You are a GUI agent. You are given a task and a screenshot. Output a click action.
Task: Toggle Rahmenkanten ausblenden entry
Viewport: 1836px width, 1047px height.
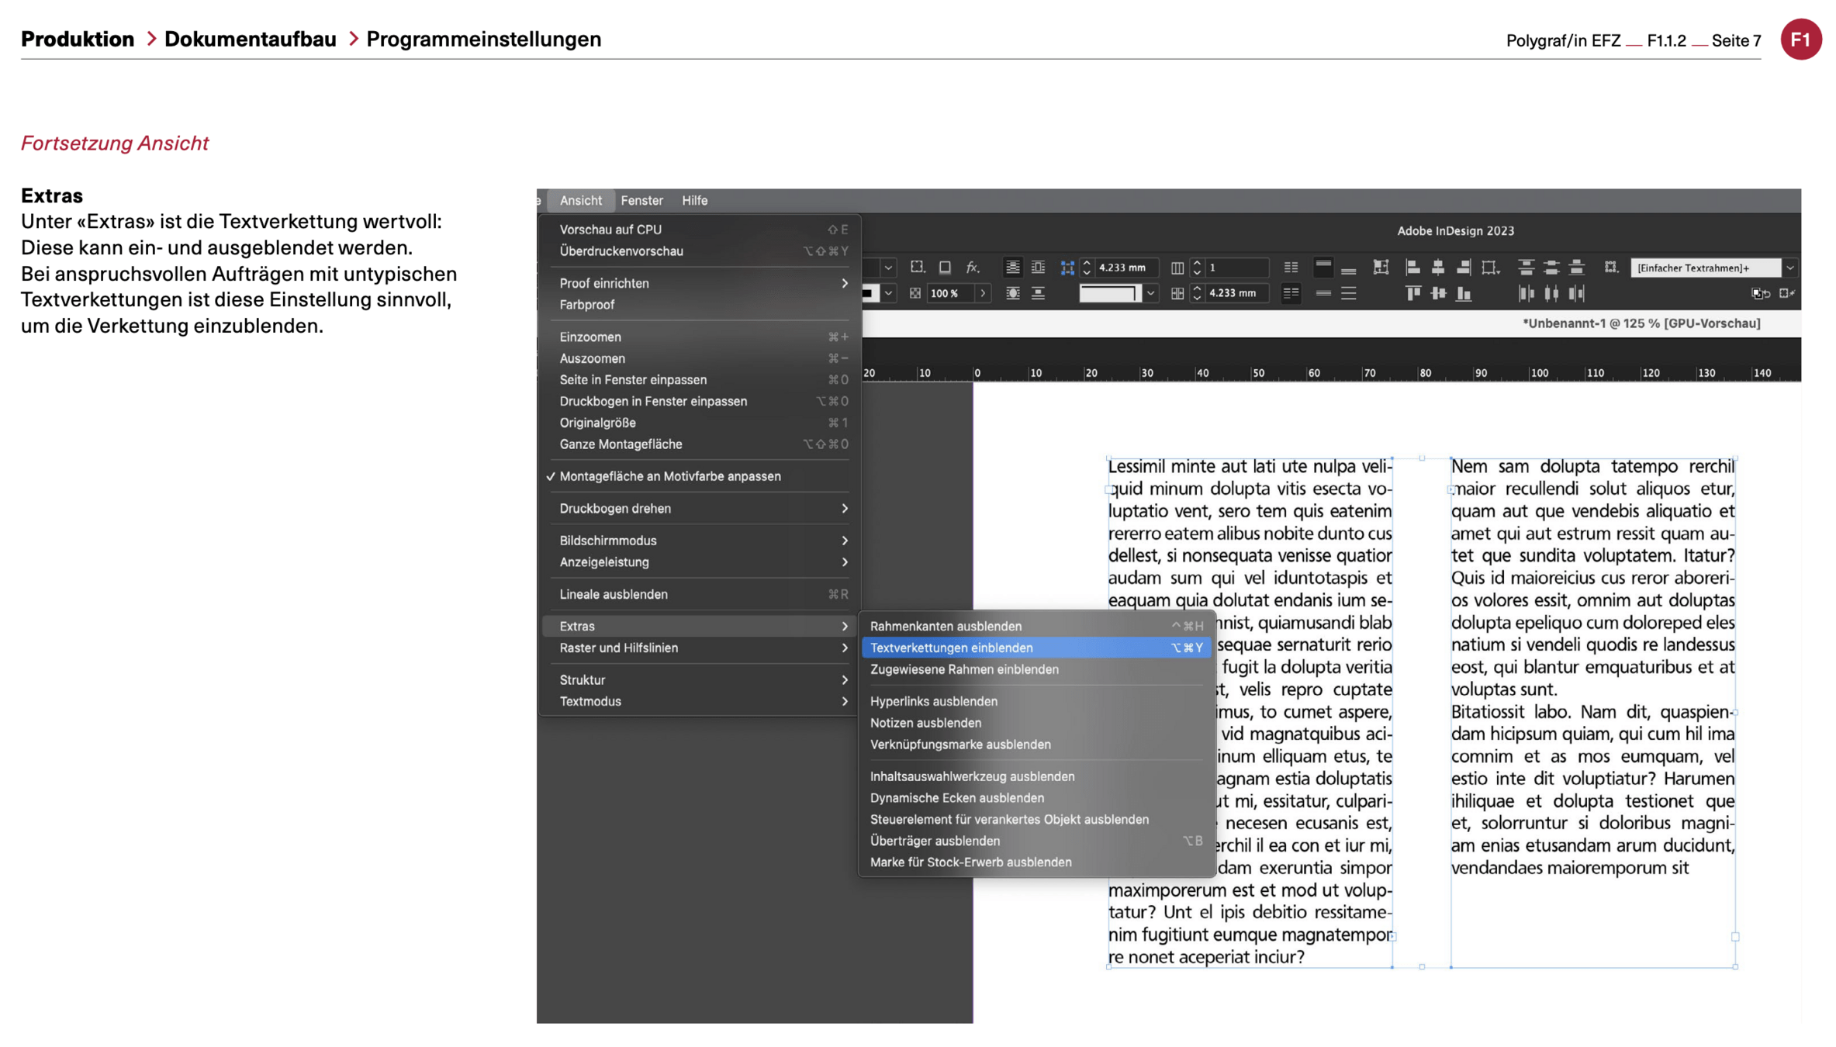[x=945, y=626]
